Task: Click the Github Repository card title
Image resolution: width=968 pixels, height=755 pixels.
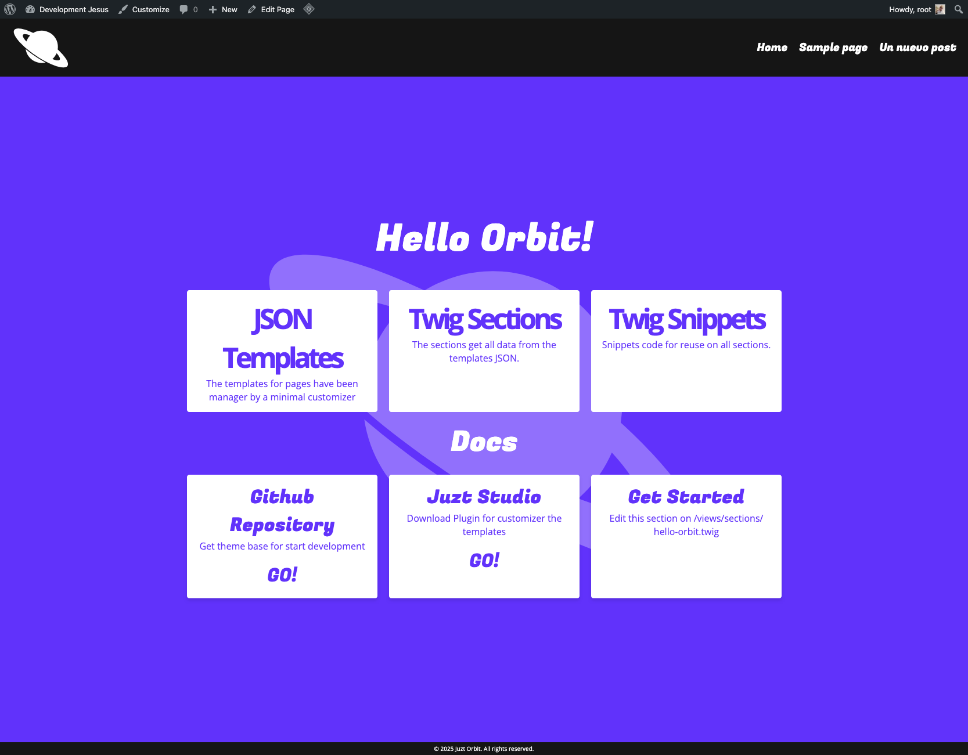Action: (x=282, y=511)
